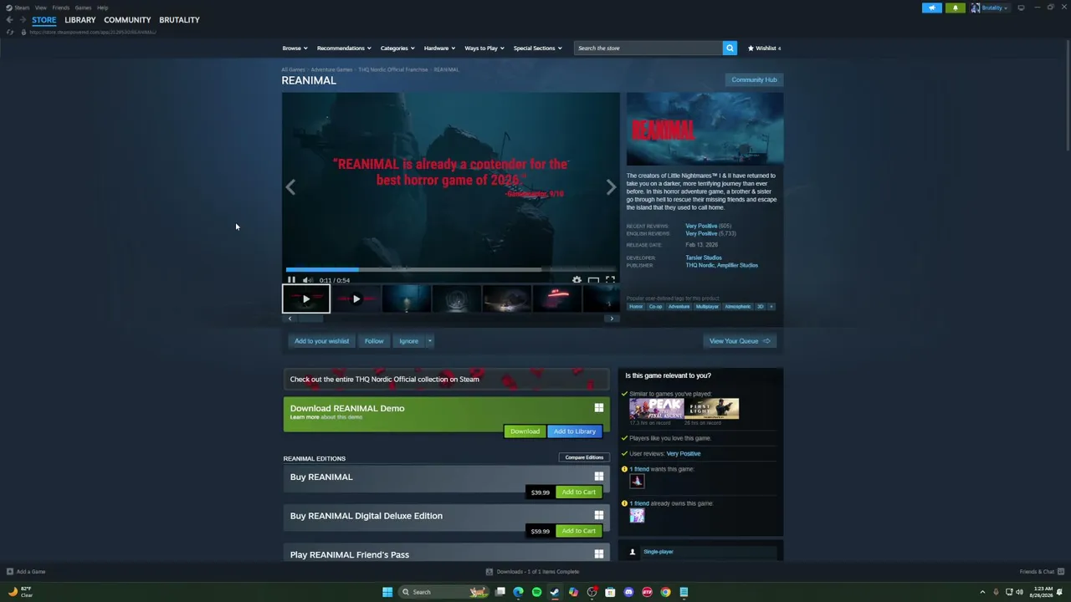Click the Ignore button

(408, 341)
